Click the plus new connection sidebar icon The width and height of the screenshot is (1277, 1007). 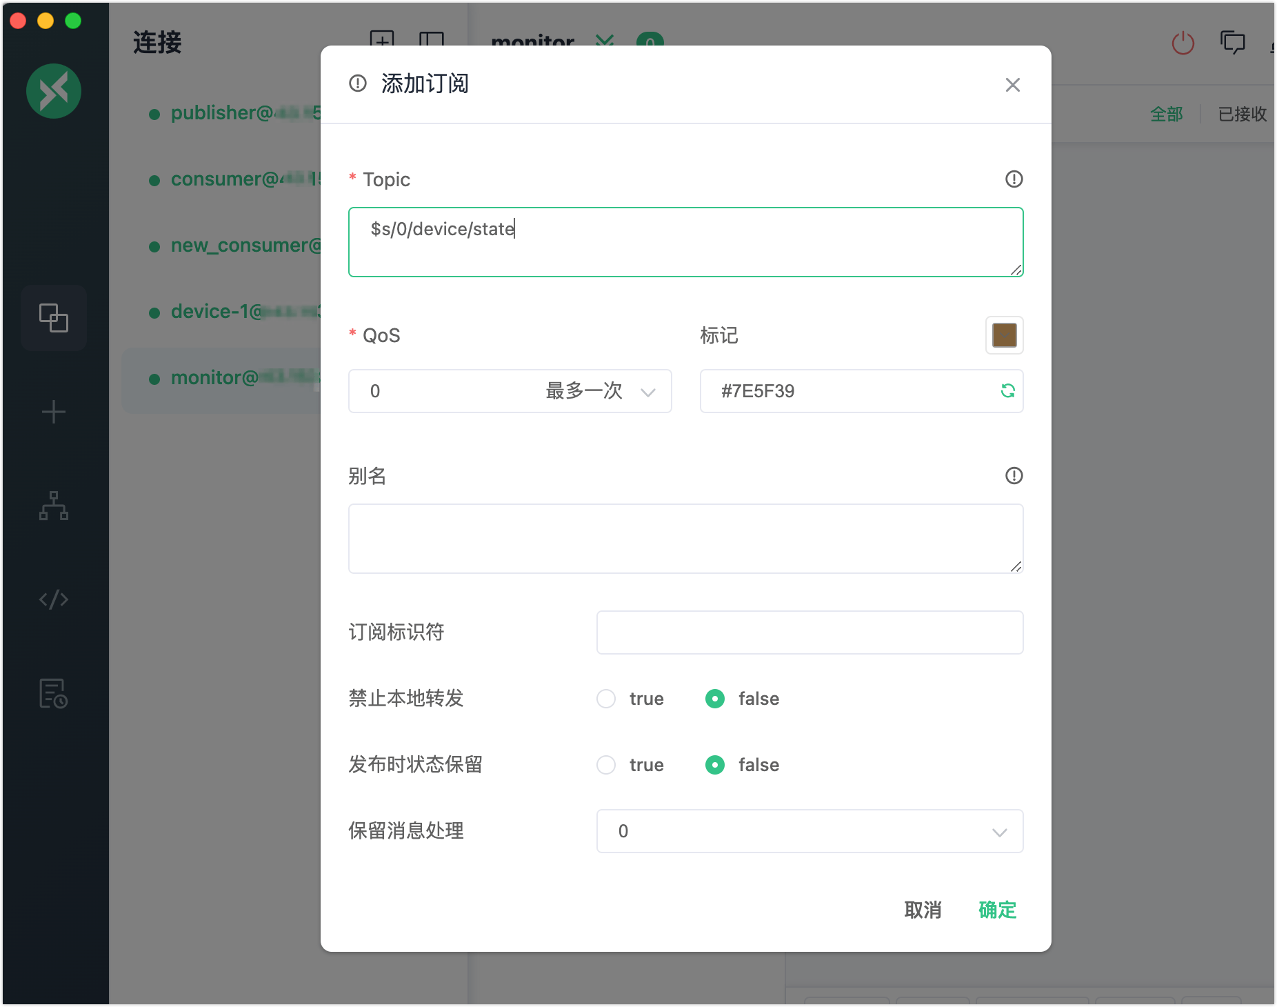54,412
